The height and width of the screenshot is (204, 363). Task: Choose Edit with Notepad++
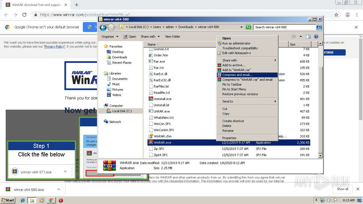click(247, 53)
